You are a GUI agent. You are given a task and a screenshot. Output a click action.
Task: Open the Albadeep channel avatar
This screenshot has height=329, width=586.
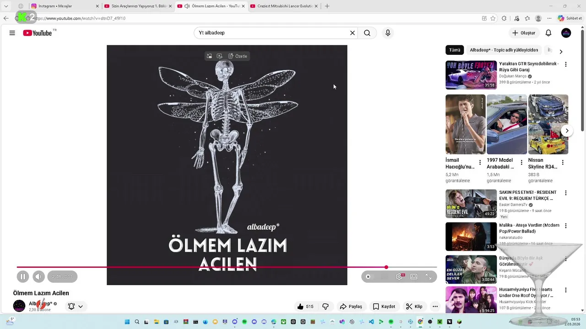[x=19, y=306]
